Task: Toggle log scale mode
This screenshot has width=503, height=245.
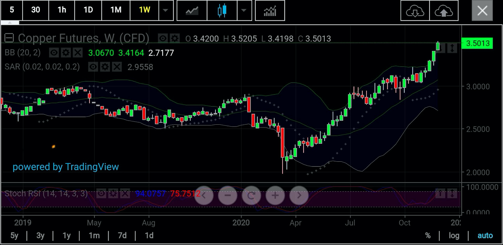Action: [x=454, y=235]
